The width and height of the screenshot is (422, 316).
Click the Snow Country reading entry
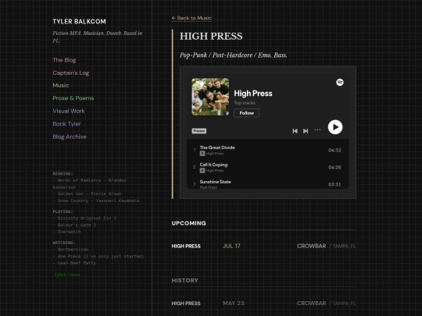pos(96,201)
